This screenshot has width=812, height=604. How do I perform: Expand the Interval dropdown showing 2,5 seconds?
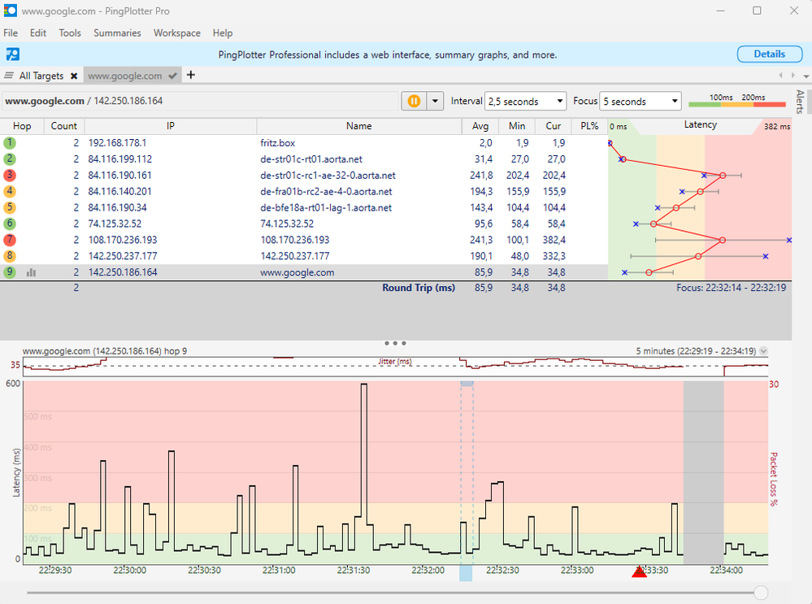coord(525,102)
